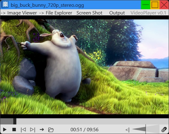The height and width of the screenshot is (134, 169).
Task: Minimize the video player window
Action: 146,5
